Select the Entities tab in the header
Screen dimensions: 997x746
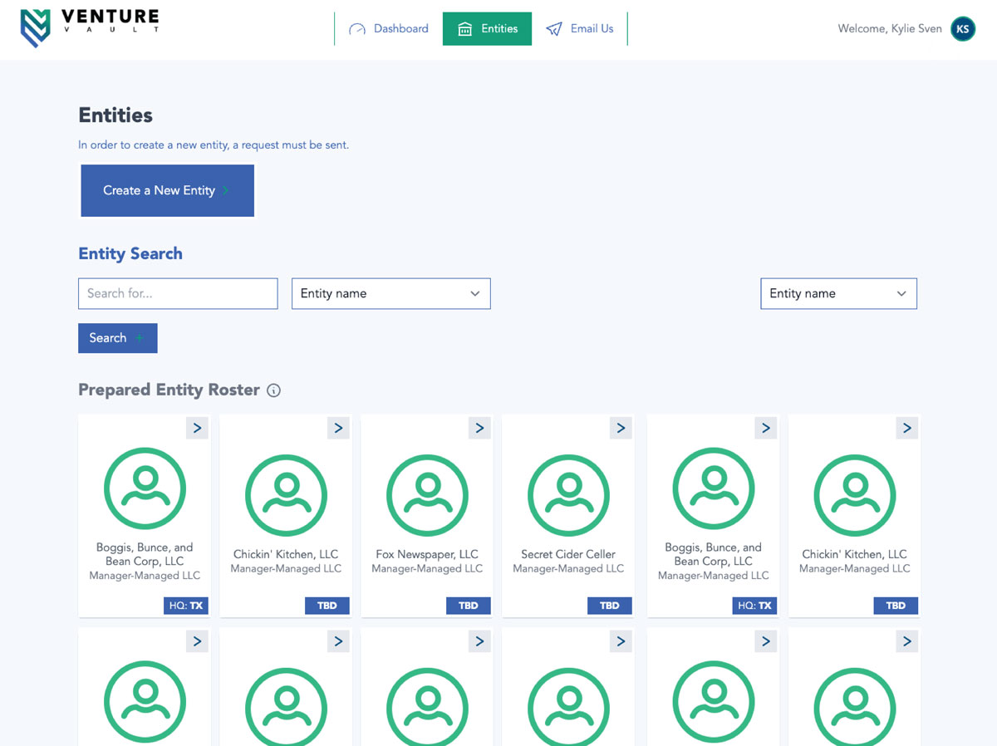click(x=487, y=29)
